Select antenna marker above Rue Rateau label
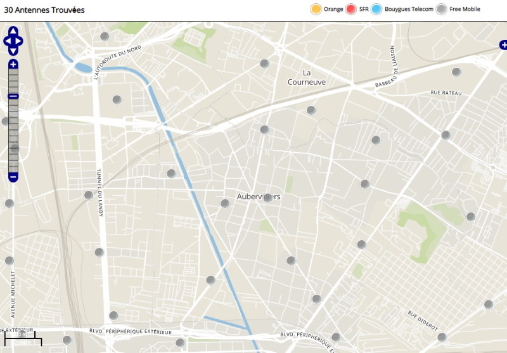Image resolution: width=507 pixels, height=353 pixels. click(456, 72)
